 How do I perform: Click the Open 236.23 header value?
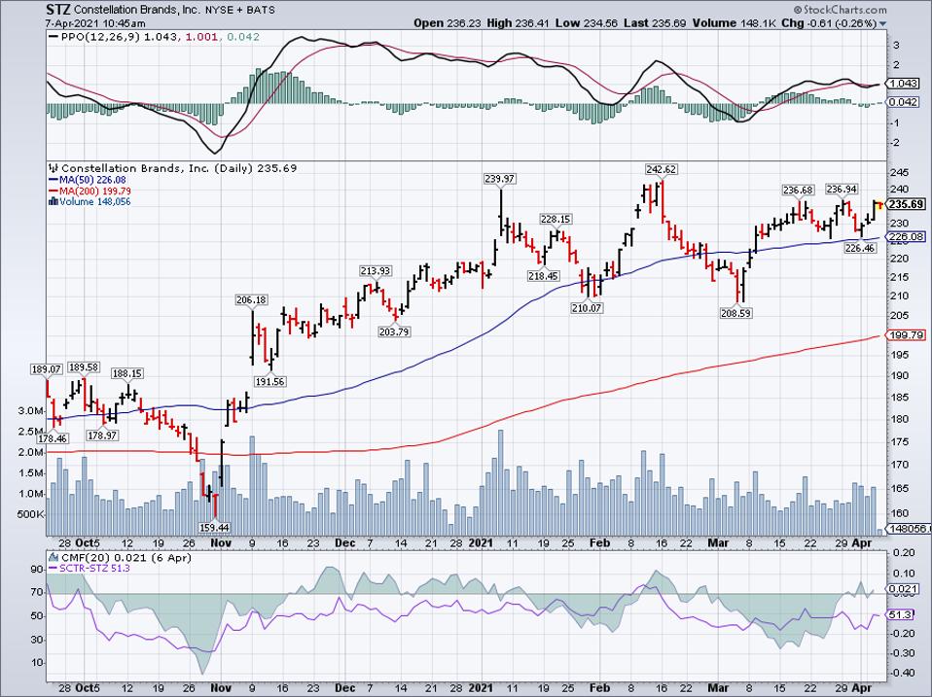pyautogui.click(x=448, y=23)
